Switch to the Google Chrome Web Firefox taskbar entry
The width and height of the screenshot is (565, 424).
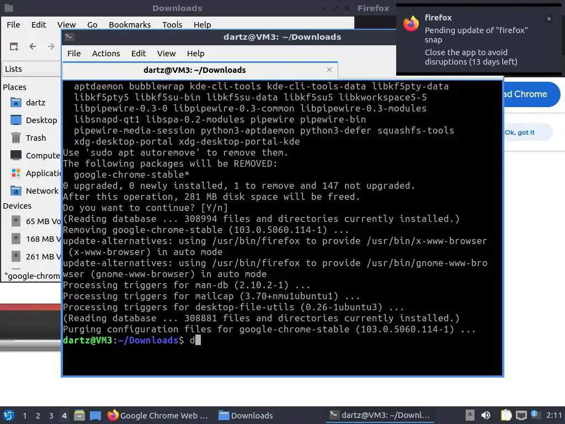coord(157,415)
